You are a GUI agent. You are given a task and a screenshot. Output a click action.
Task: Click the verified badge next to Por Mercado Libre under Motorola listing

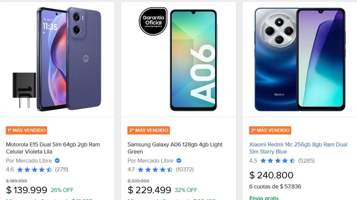click(57, 161)
